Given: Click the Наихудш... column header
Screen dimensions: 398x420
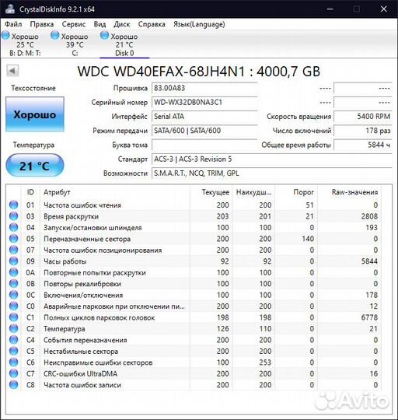Looking at the screenshot, I should point(253,192).
